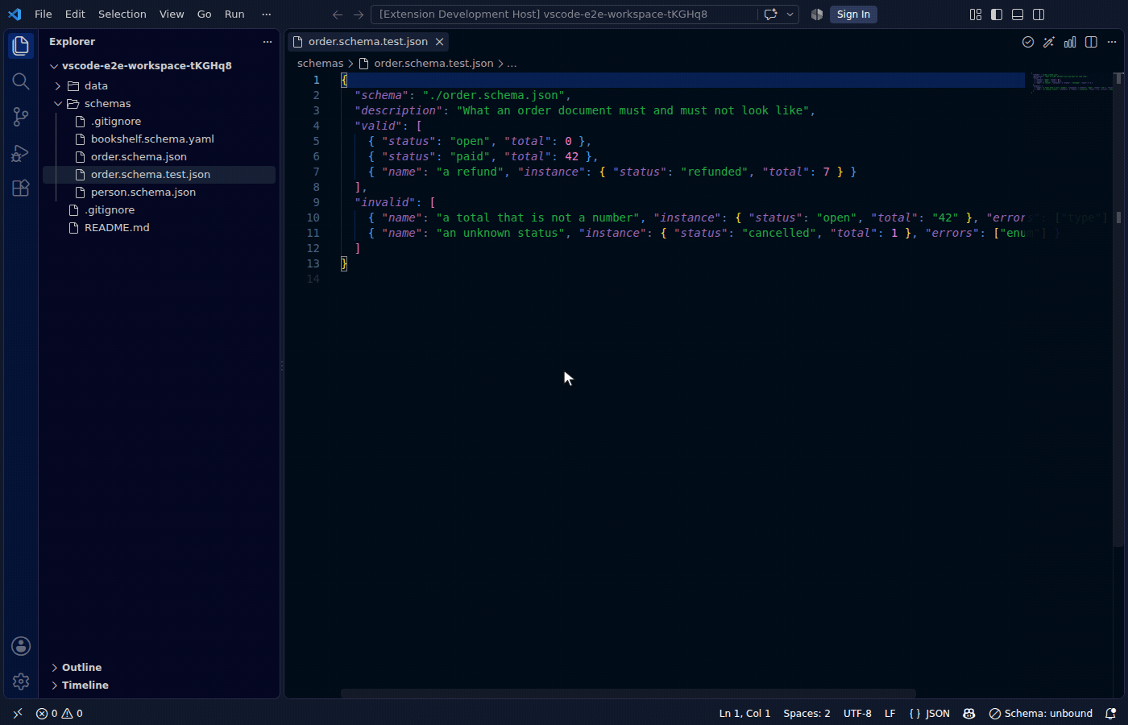1128x725 pixels.
Task: Close the order.schema.test.json tab
Action: coord(439,42)
